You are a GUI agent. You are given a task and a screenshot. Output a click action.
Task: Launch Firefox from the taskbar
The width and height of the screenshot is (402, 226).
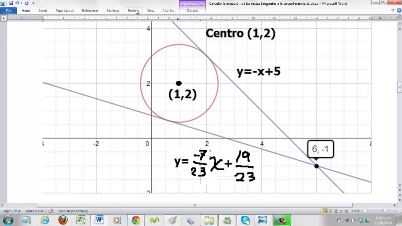pyautogui.click(x=63, y=220)
